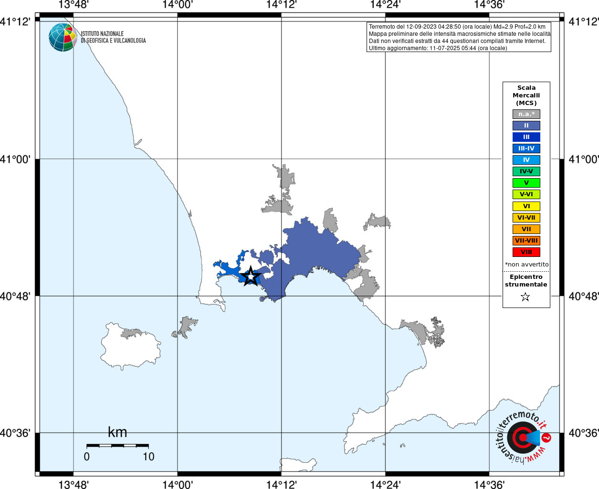Select the n.a.* gray legend swatch
599x489 pixels.
click(x=526, y=114)
